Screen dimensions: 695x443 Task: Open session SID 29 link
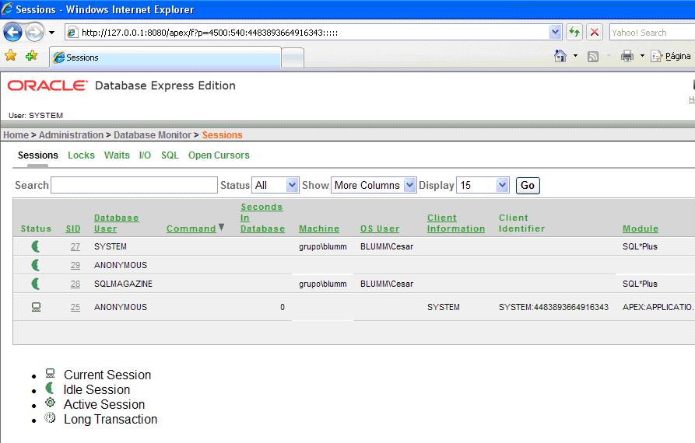click(75, 265)
